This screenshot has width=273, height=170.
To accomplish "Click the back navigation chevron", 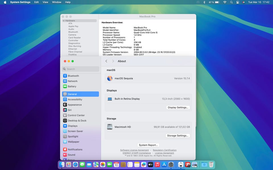I will (106, 61).
